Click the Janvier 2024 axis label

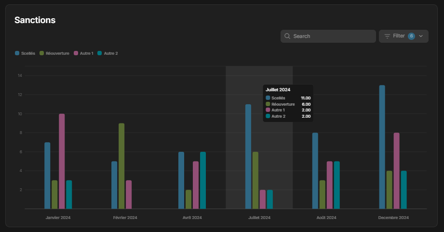click(x=58, y=218)
